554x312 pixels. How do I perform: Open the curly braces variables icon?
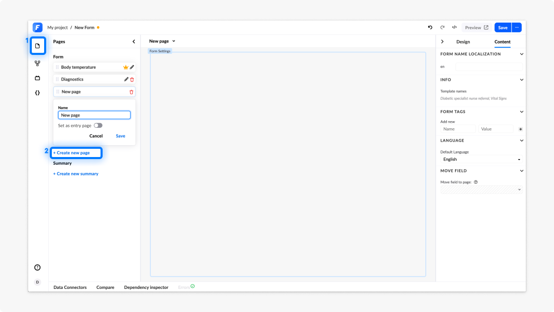pyautogui.click(x=37, y=93)
